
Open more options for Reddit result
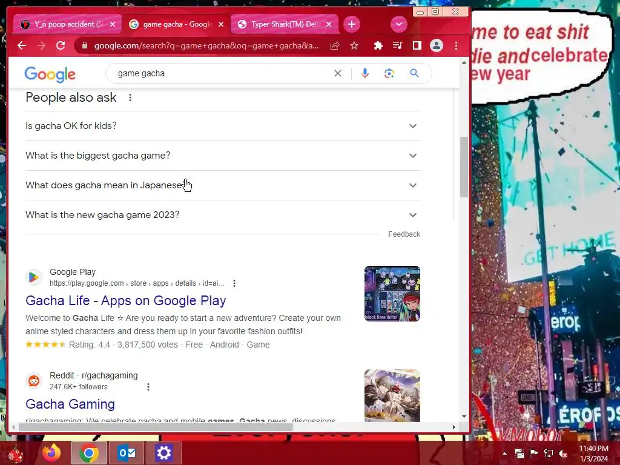pyautogui.click(x=148, y=387)
